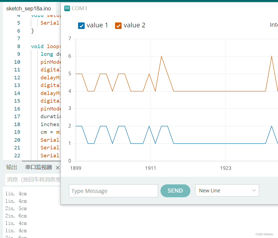Image resolution: width=278 pixels, height=238 pixels.
Task: Expand the chevron on the New Line selector
Action: click(x=253, y=190)
